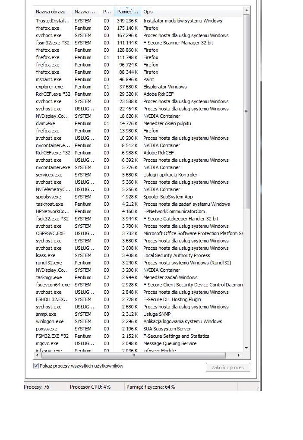Image resolution: width=303 pixels, height=440 pixels.
Task: Select the explorer.exe process
Action: tap(138, 87)
